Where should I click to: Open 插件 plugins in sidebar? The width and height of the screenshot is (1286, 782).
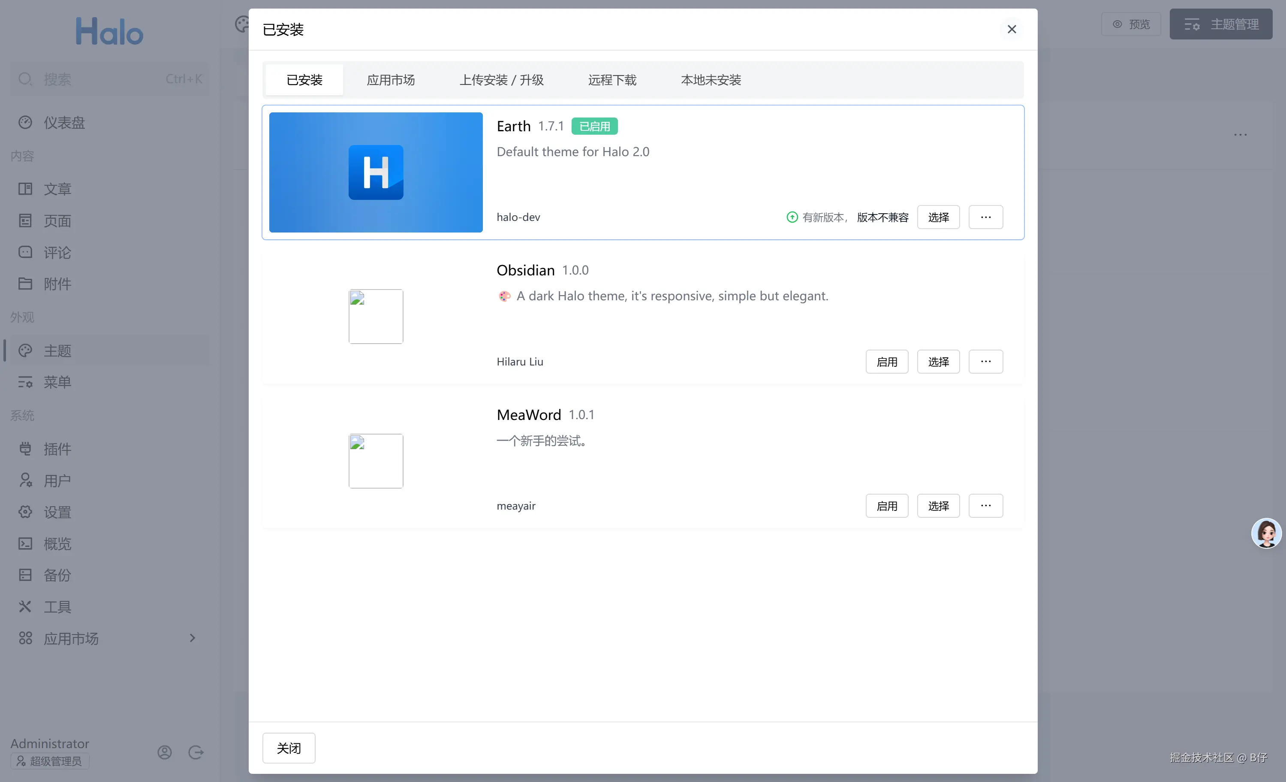[x=57, y=449]
